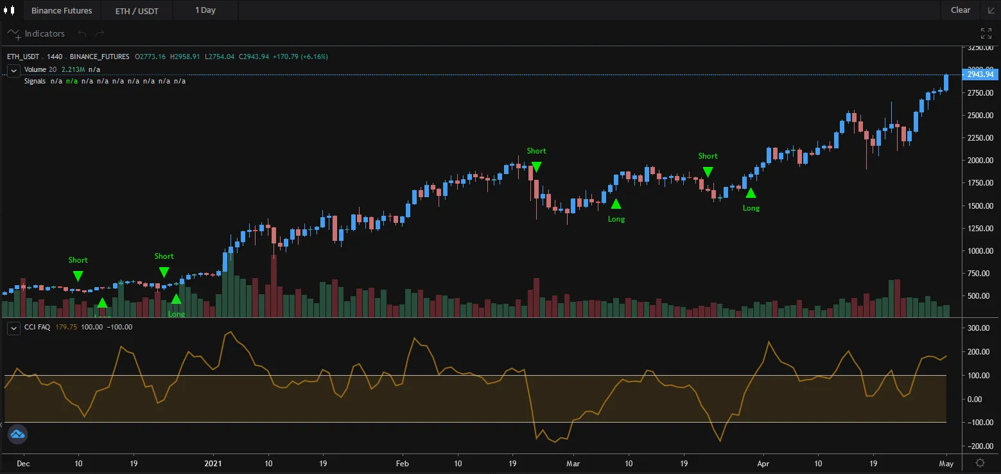Select the Short signal arrow near December 10

tap(78, 276)
